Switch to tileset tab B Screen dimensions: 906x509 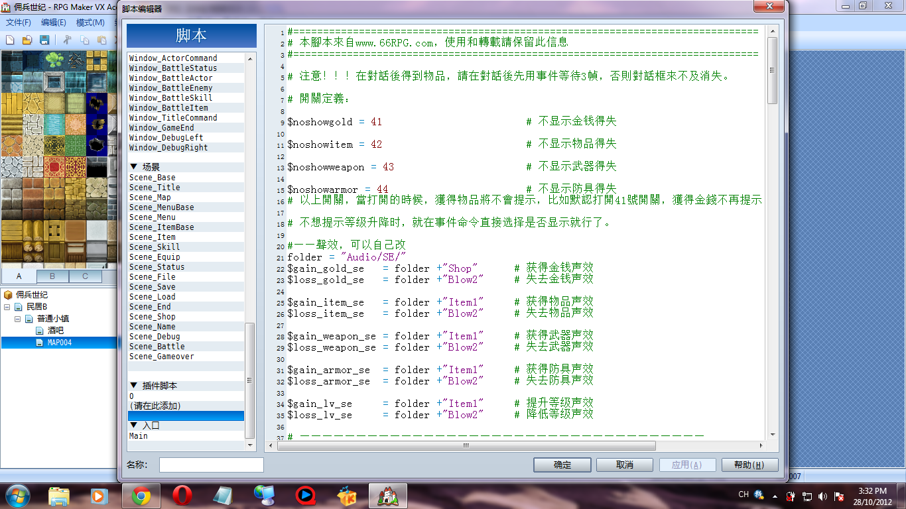tap(52, 276)
